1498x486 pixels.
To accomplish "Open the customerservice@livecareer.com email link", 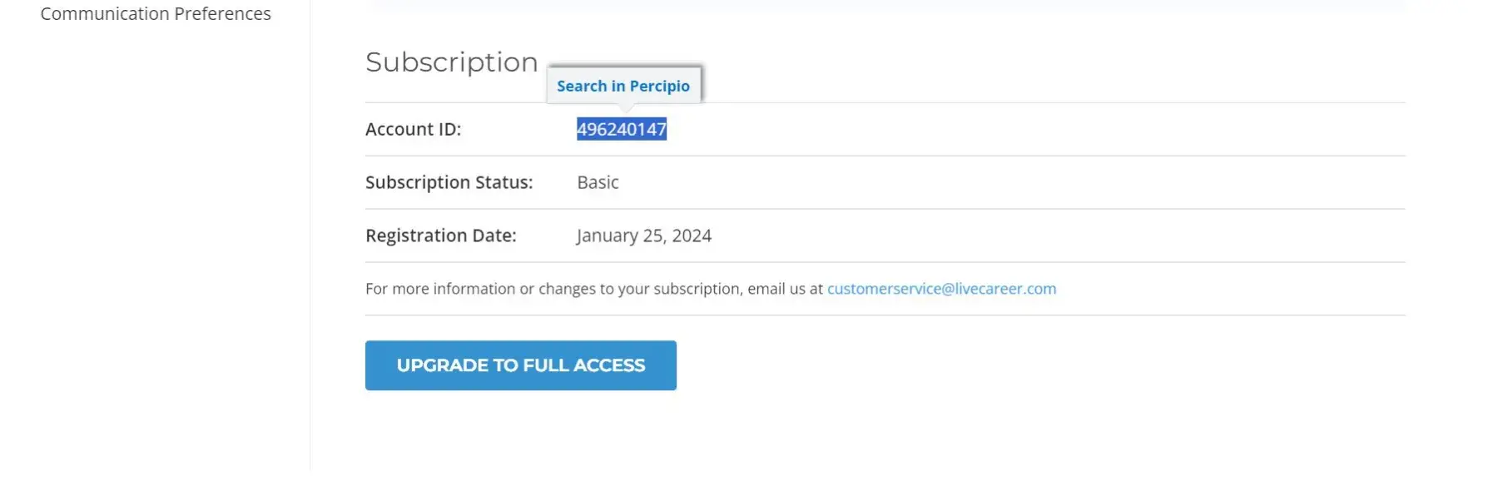I will click(x=941, y=289).
